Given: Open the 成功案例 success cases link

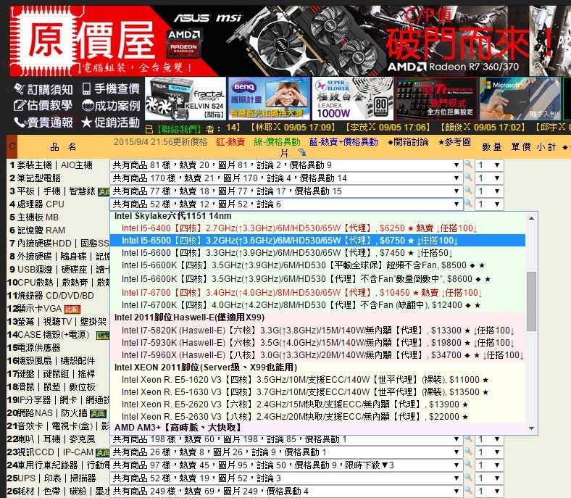Looking at the screenshot, I should click(111, 106).
